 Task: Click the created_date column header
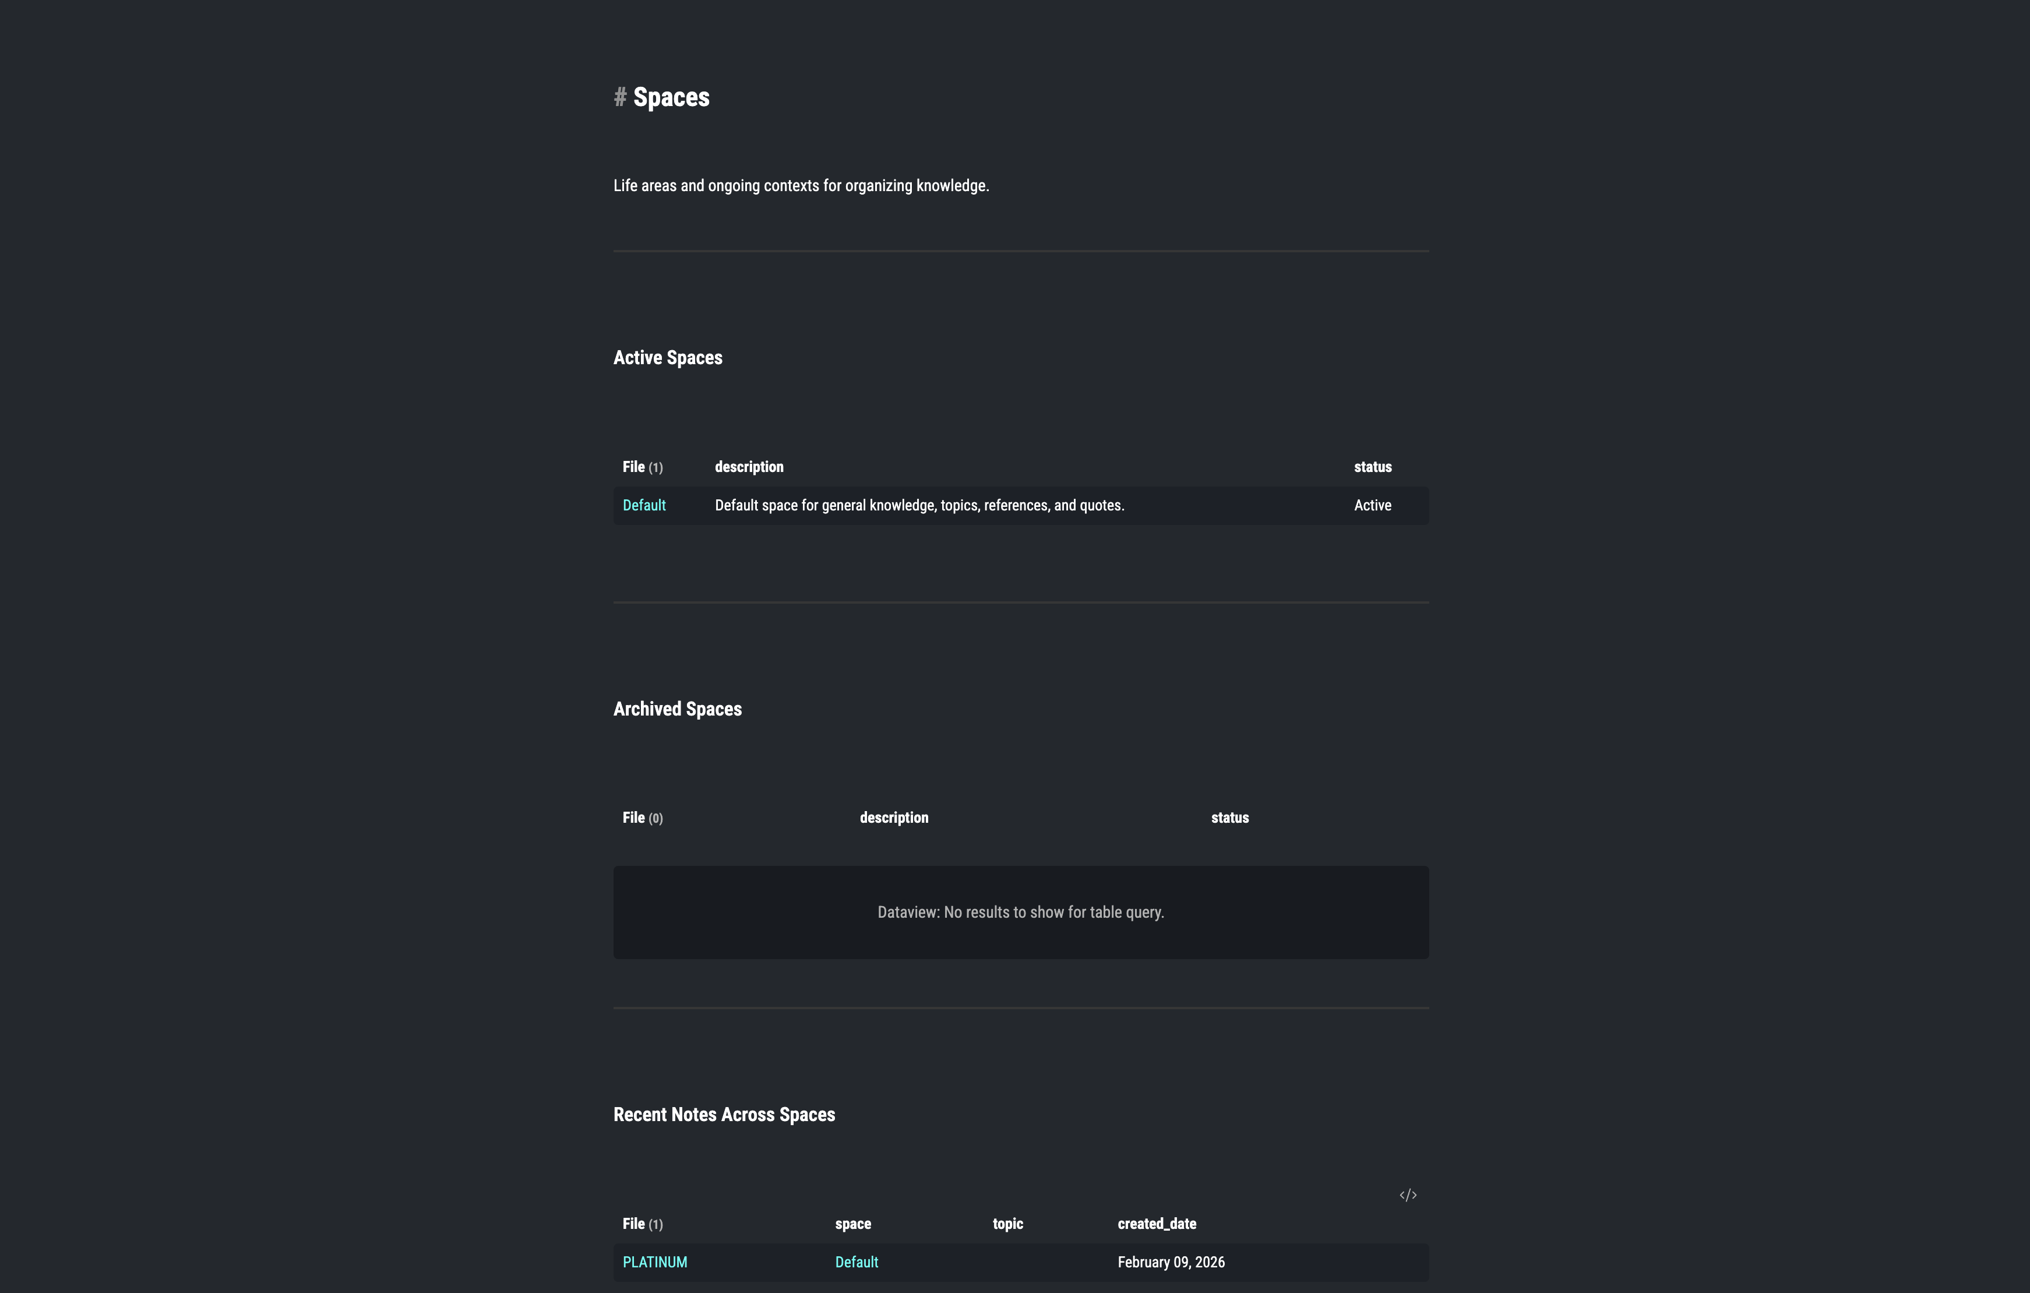tap(1157, 1224)
